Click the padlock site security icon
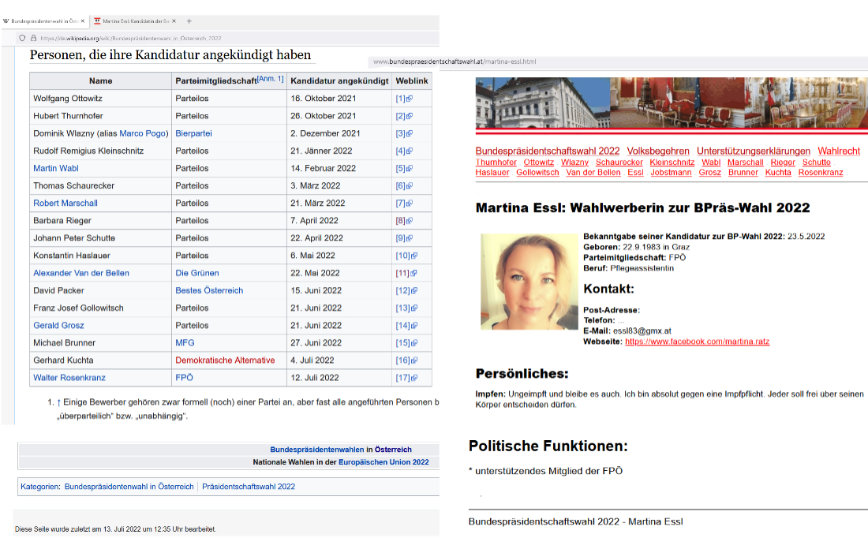The height and width of the screenshot is (549, 868). pos(33,38)
